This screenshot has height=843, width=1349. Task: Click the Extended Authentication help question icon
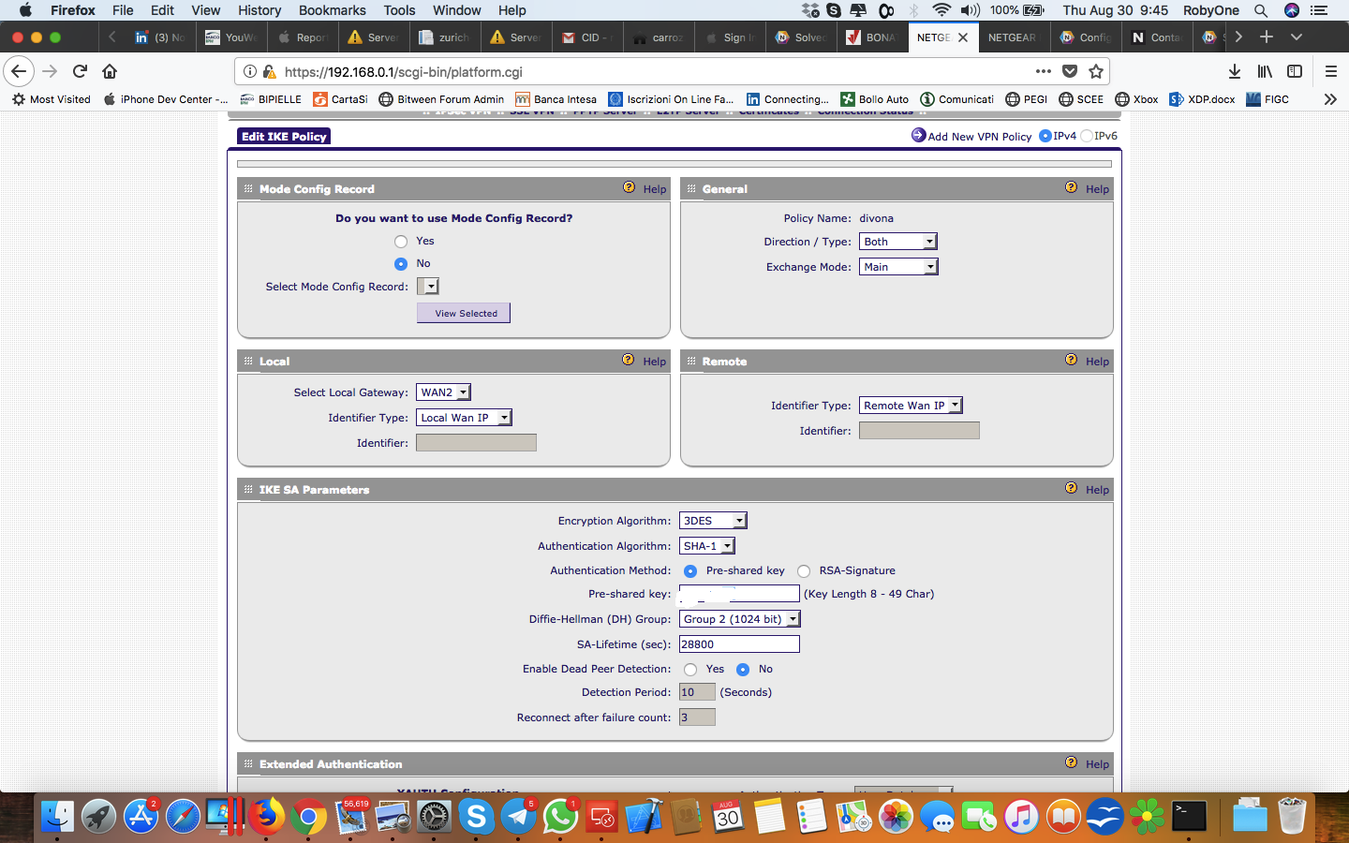pyautogui.click(x=1072, y=762)
